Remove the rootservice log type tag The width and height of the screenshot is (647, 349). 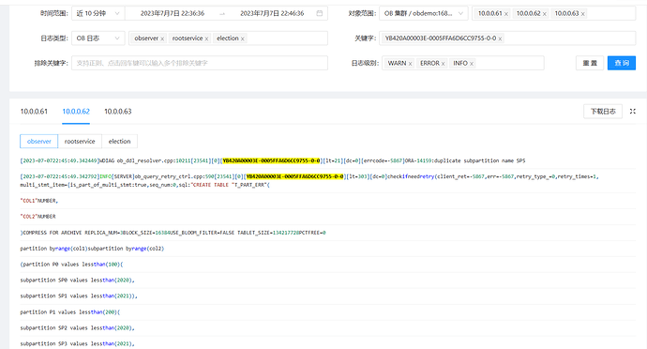[206, 38]
